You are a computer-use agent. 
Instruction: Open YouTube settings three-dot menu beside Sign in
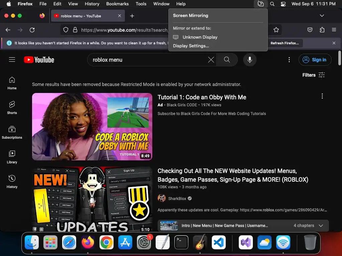[289, 60]
